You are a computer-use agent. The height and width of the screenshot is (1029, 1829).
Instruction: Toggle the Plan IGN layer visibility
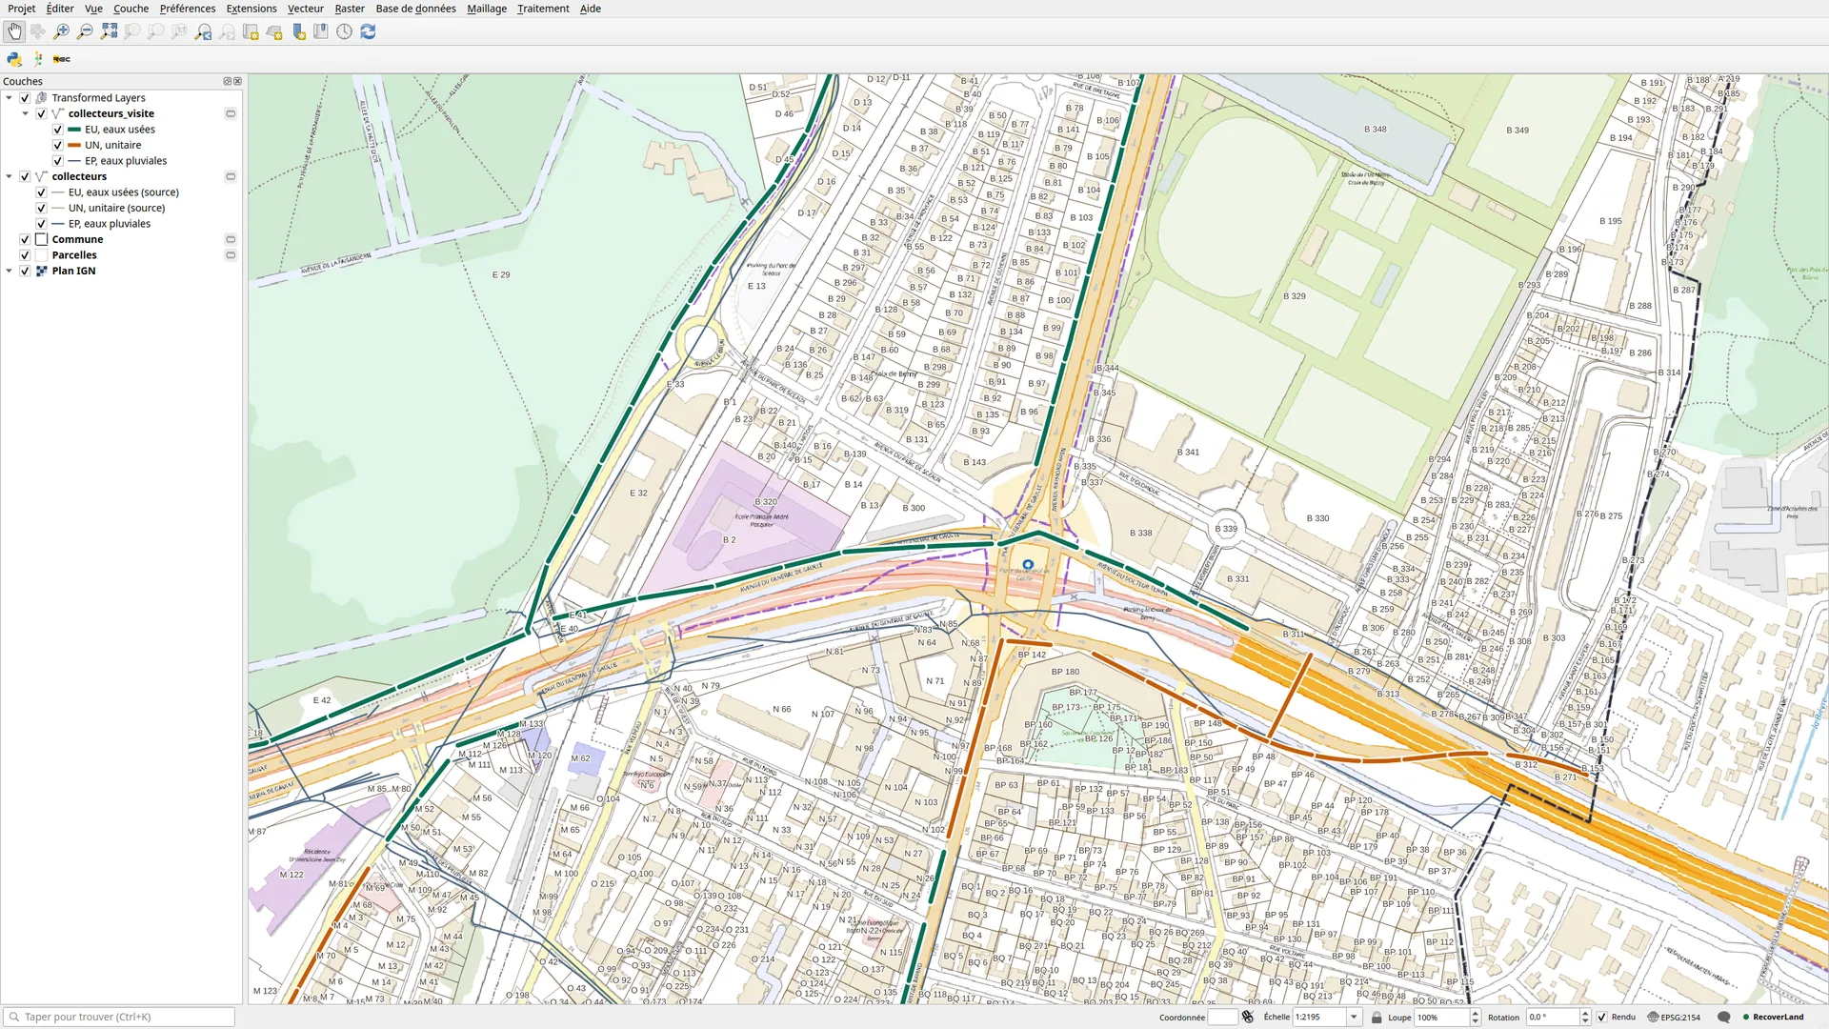coord(26,271)
